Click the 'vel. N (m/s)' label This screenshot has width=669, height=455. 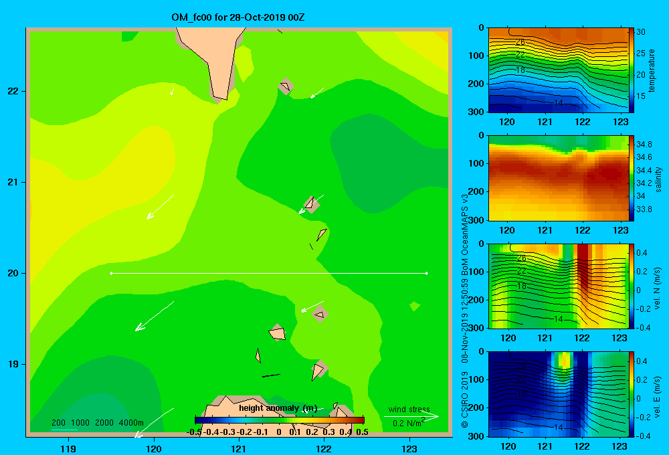click(658, 288)
